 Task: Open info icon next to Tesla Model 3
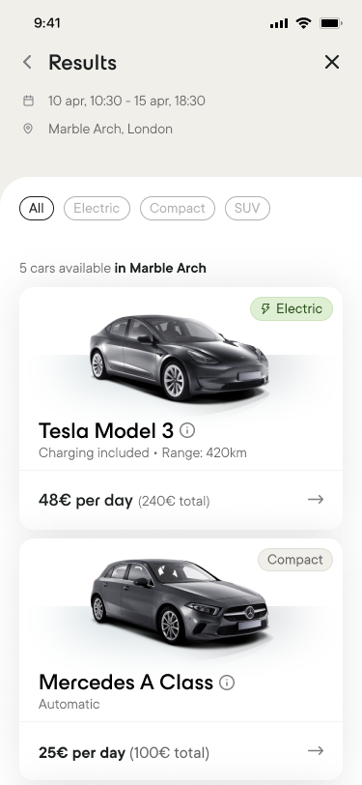(187, 430)
